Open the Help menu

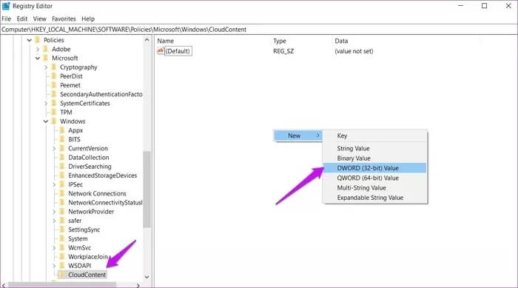(x=88, y=19)
